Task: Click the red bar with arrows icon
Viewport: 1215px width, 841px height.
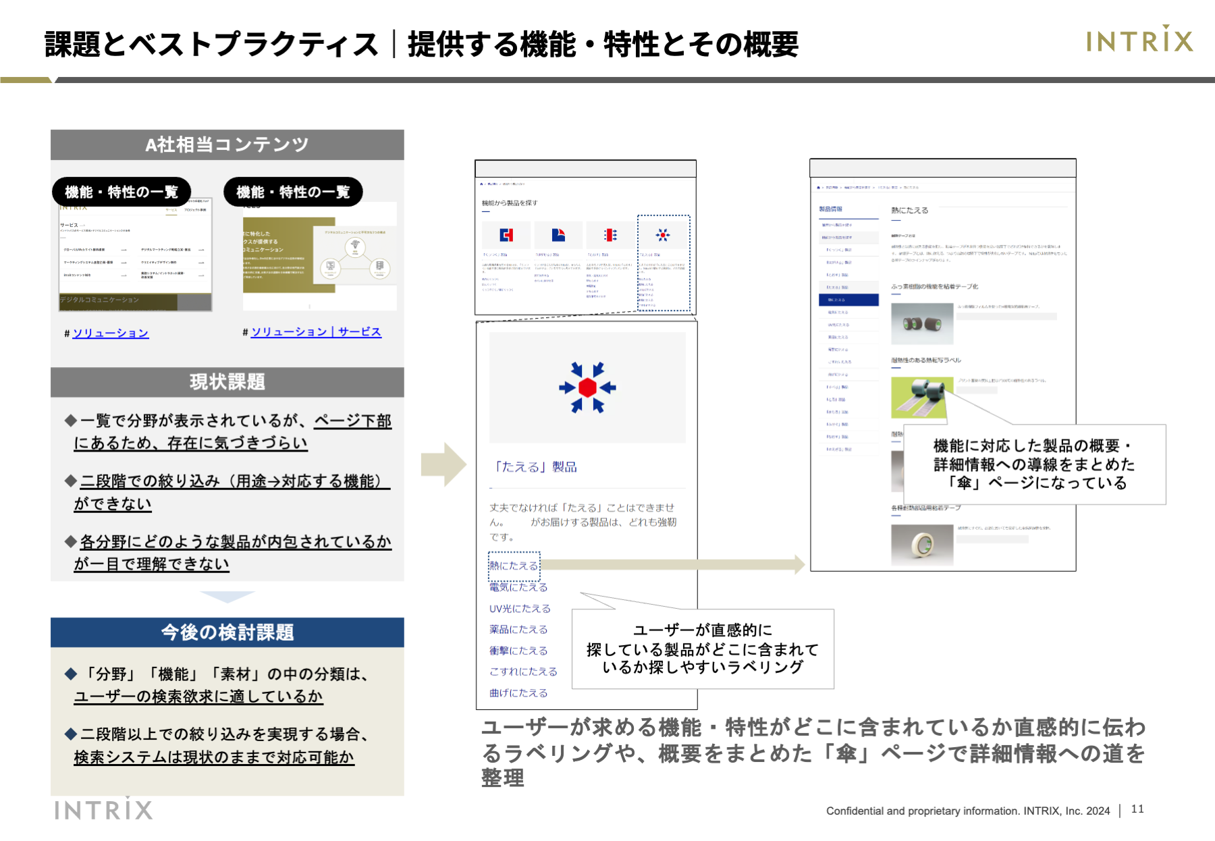Action: pos(611,235)
